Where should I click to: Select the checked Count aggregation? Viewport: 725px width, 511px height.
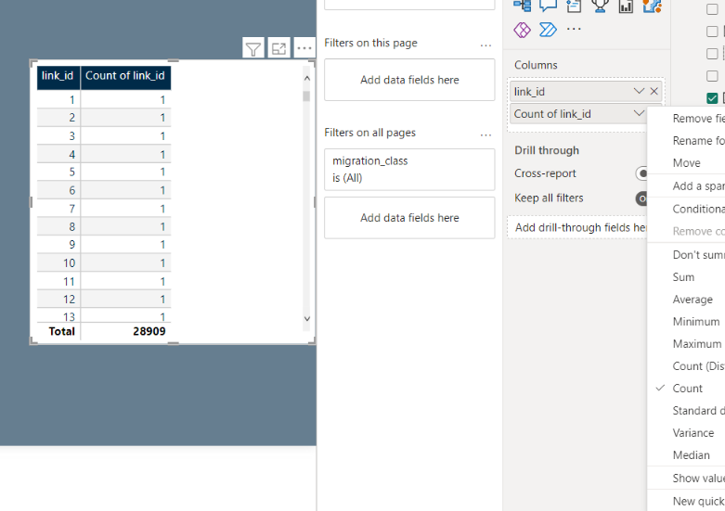pyautogui.click(x=686, y=388)
